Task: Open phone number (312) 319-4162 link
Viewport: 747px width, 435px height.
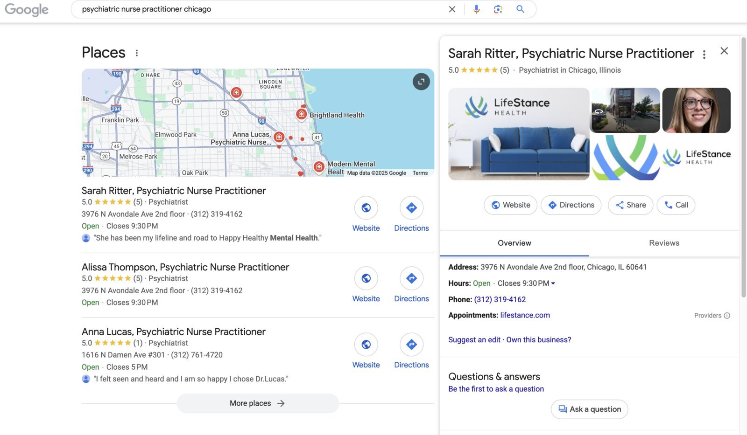Action: coord(500,299)
